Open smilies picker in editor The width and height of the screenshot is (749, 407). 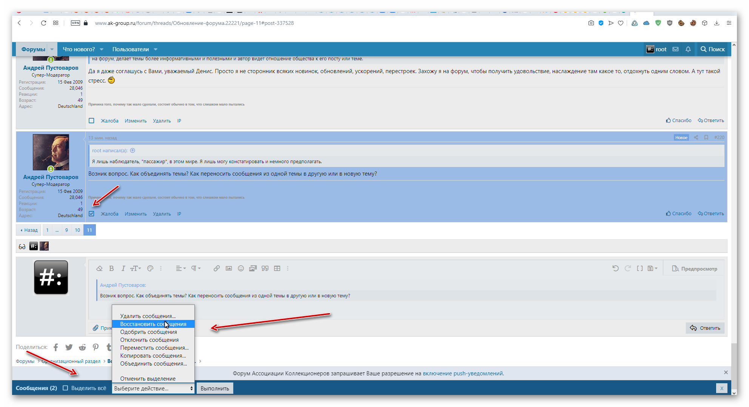[x=241, y=268]
